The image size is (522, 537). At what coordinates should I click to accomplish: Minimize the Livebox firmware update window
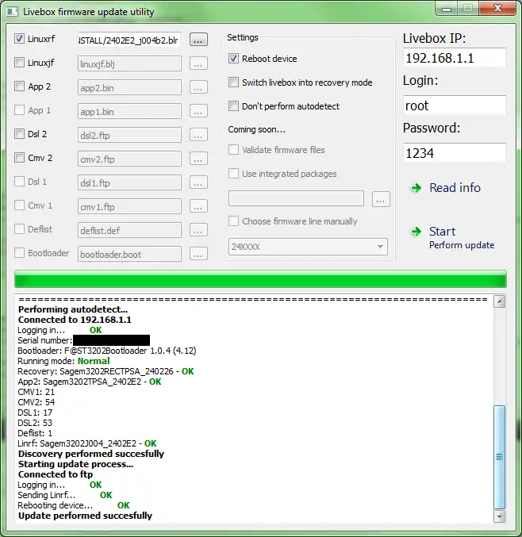447,9
